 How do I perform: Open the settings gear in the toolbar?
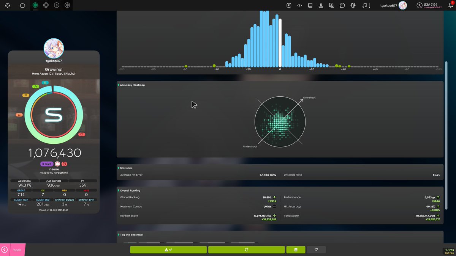pos(8,5)
